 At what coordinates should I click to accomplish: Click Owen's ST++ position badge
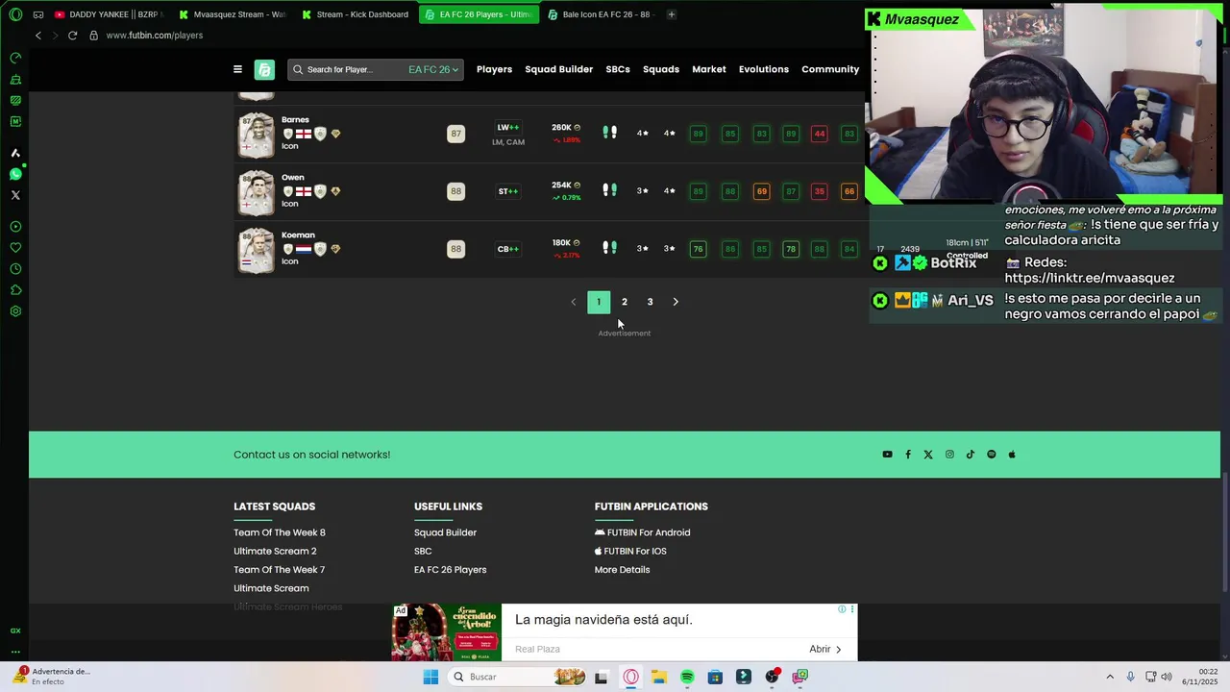508,191
